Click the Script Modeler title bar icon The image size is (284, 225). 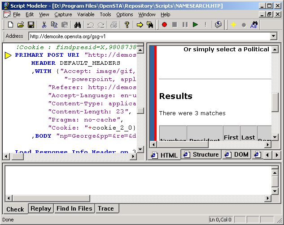pyautogui.click(x=6, y=6)
